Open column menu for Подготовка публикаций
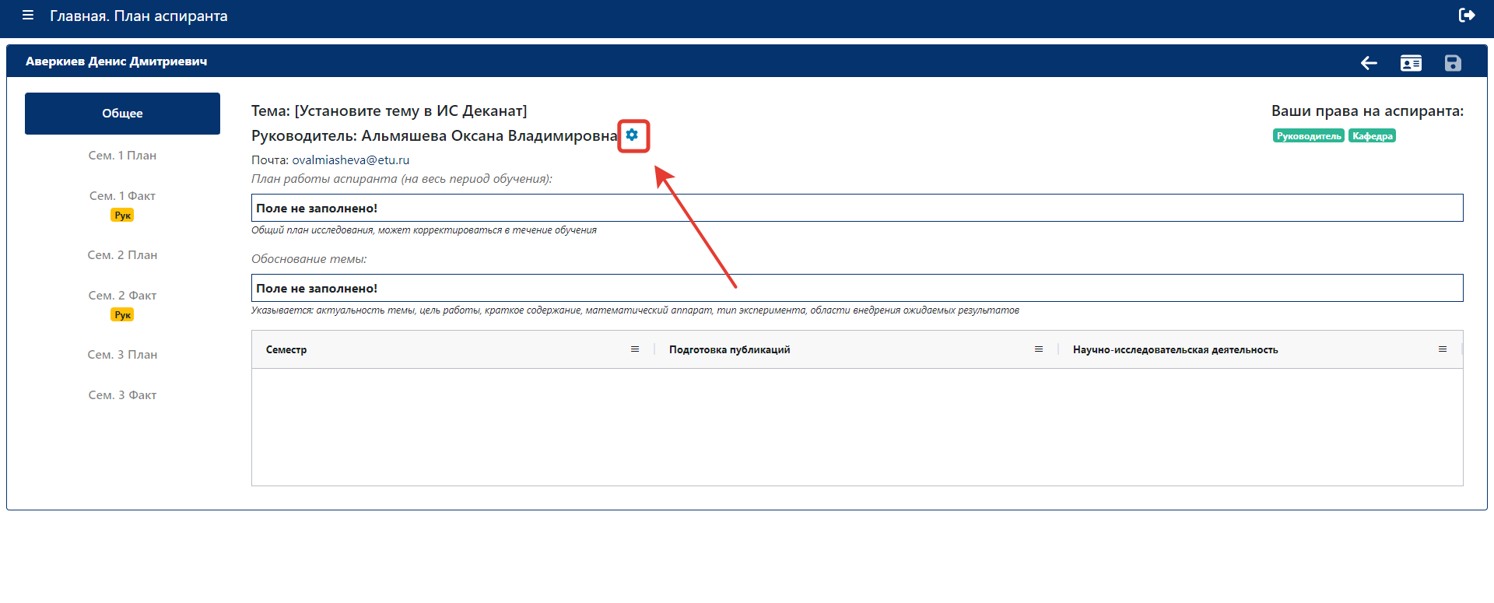The image size is (1494, 603). (1038, 349)
